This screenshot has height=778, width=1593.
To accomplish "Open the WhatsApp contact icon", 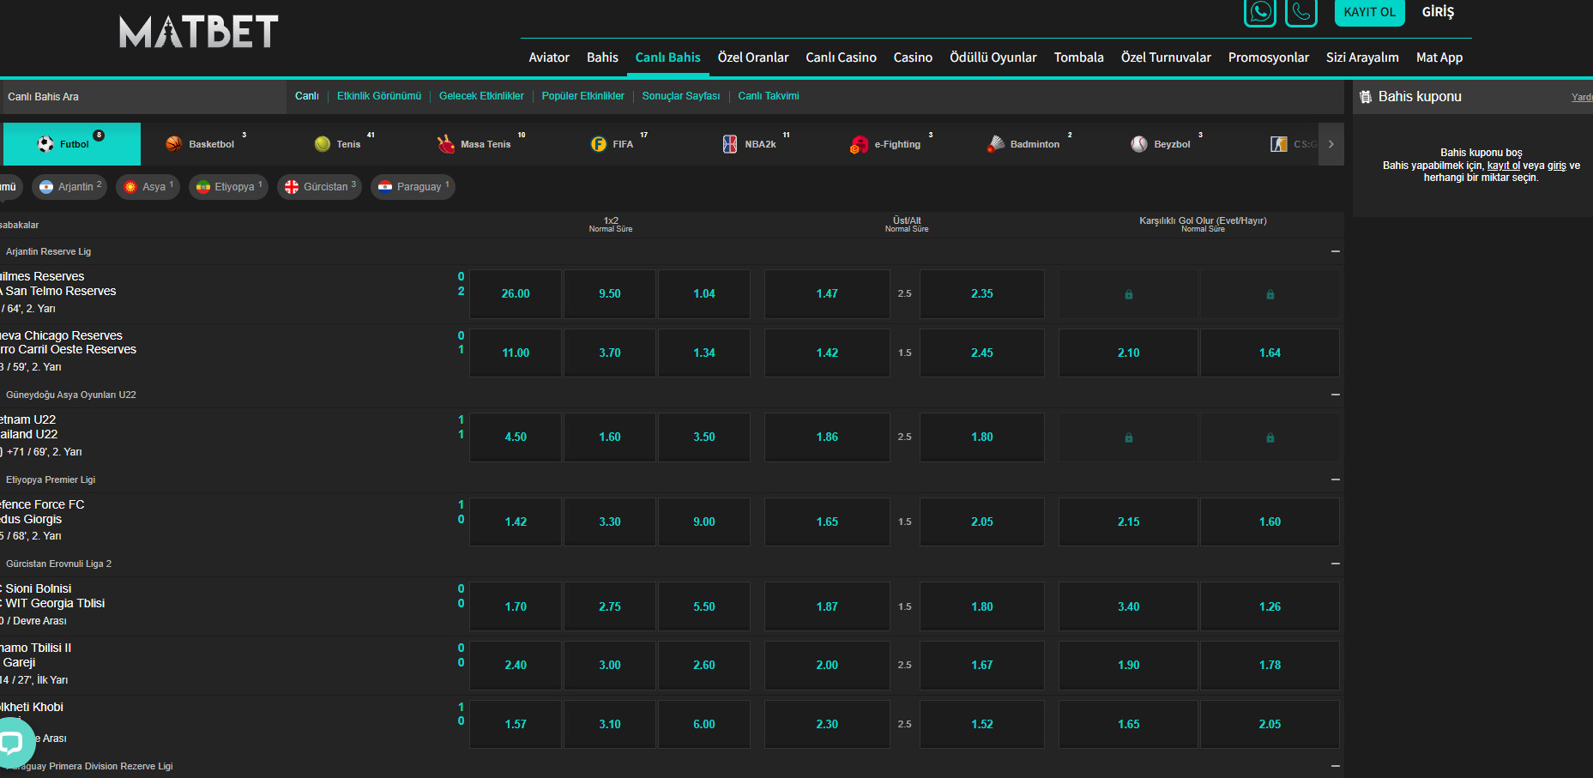I will coord(1260,12).
